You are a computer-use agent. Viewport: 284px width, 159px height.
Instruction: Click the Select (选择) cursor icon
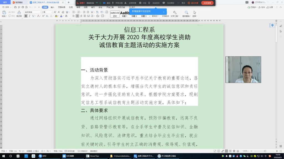195,13
